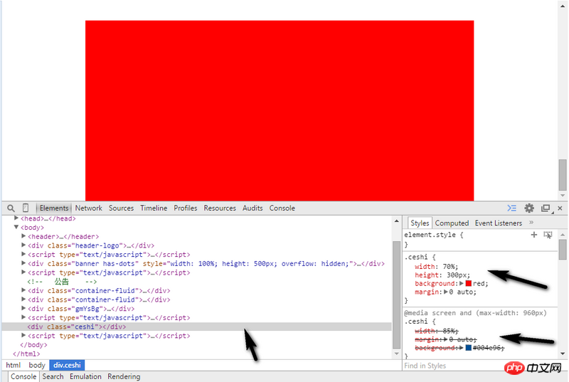Select the closing body tag row

[x=33, y=344]
